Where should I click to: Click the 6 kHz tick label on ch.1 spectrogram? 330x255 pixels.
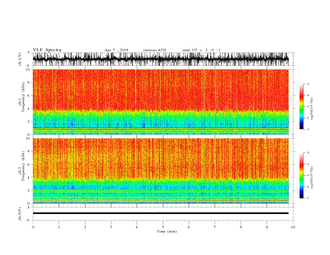coord(29,96)
